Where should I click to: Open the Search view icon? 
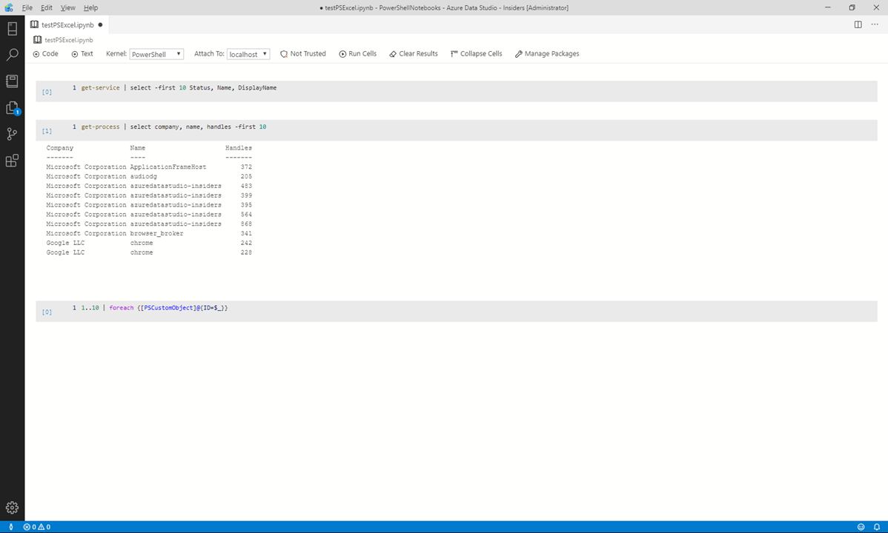pos(12,55)
